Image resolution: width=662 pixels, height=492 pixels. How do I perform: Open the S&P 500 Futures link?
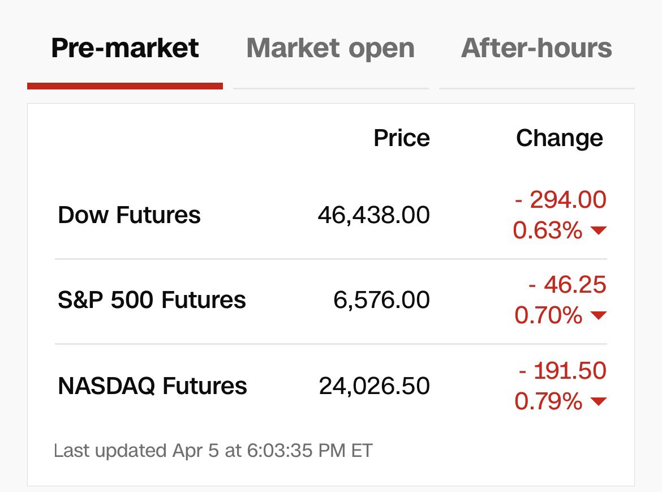click(x=152, y=300)
